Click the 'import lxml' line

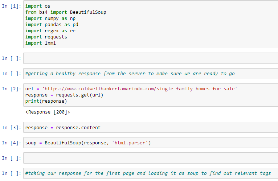pos(41,43)
